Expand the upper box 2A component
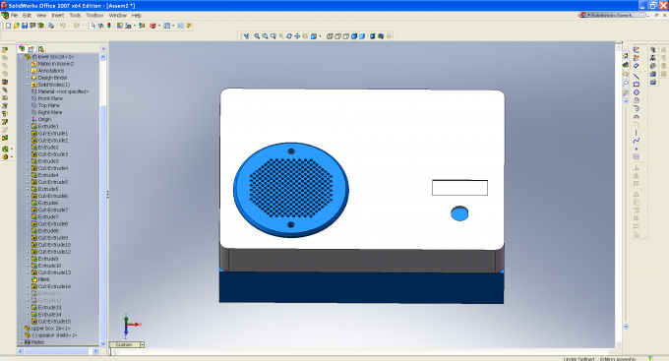The image size is (669, 361). (21, 329)
